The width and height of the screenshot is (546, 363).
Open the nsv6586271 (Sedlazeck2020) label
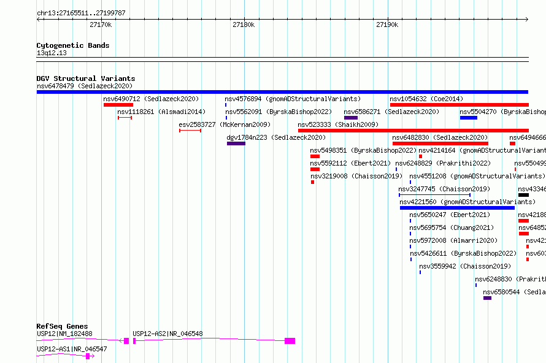click(391, 112)
